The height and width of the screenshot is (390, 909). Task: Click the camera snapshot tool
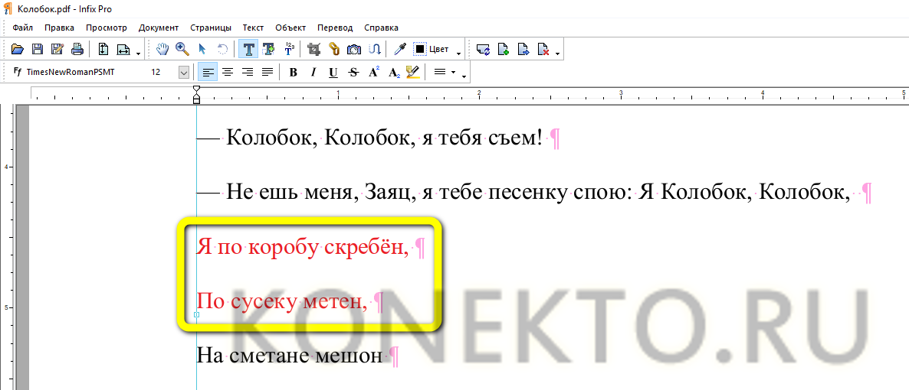pos(354,49)
